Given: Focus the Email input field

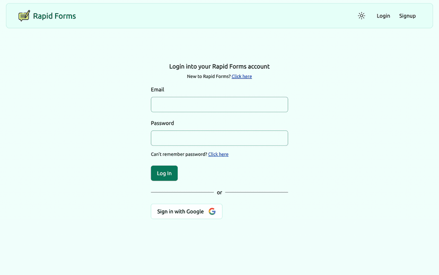Looking at the screenshot, I should (219, 105).
